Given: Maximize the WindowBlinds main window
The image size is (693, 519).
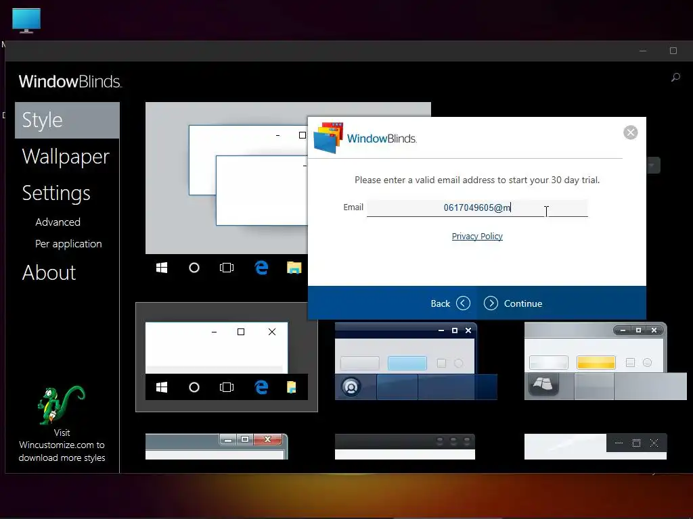Looking at the screenshot, I should tap(673, 51).
